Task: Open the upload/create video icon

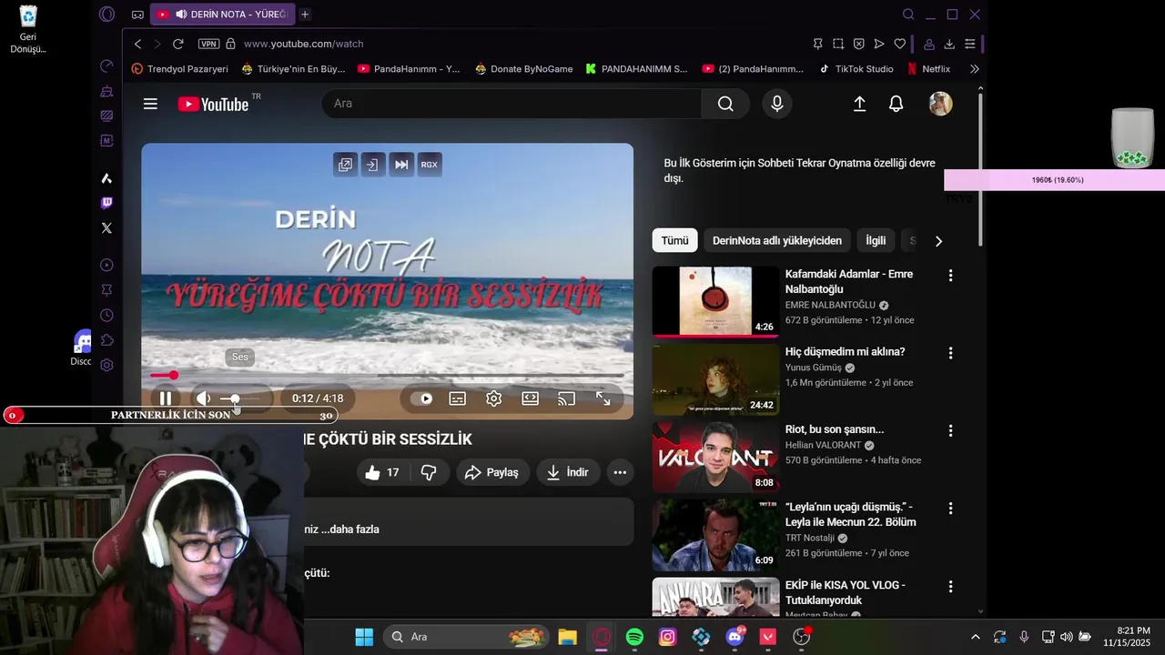Action: coord(859,104)
